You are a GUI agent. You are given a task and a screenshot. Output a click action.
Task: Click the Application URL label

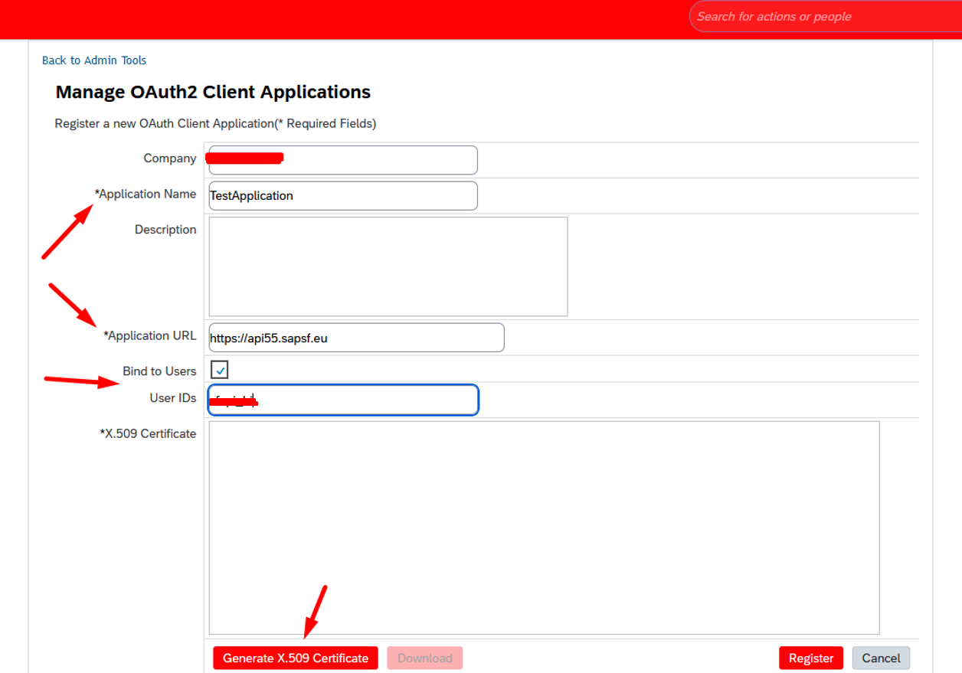[150, 336]
